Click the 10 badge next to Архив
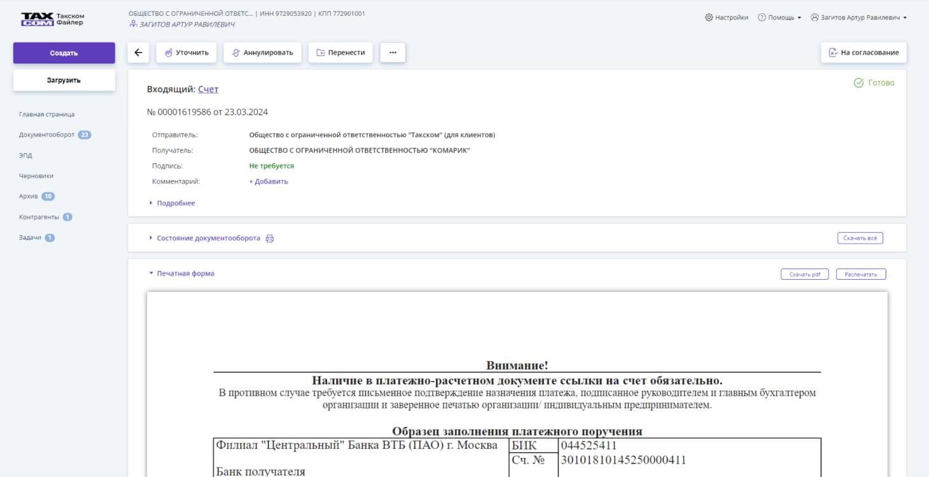 (48, 196)
